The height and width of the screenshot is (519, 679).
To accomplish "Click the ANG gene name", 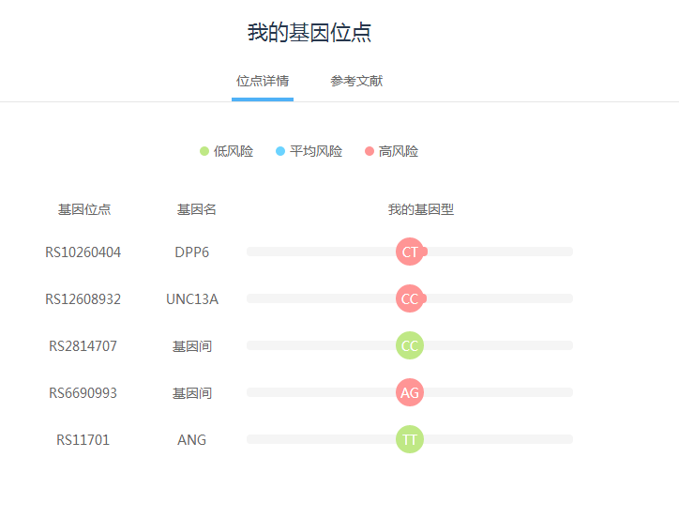I will (192, 440).
